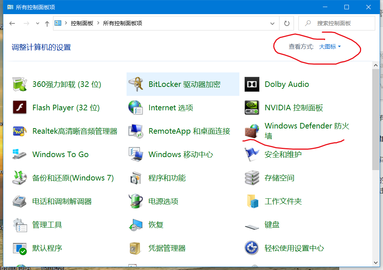This screenshot has width=383, height=270.
Task: Click the 搜索控制面板 search field
Action: coord(337,23)
